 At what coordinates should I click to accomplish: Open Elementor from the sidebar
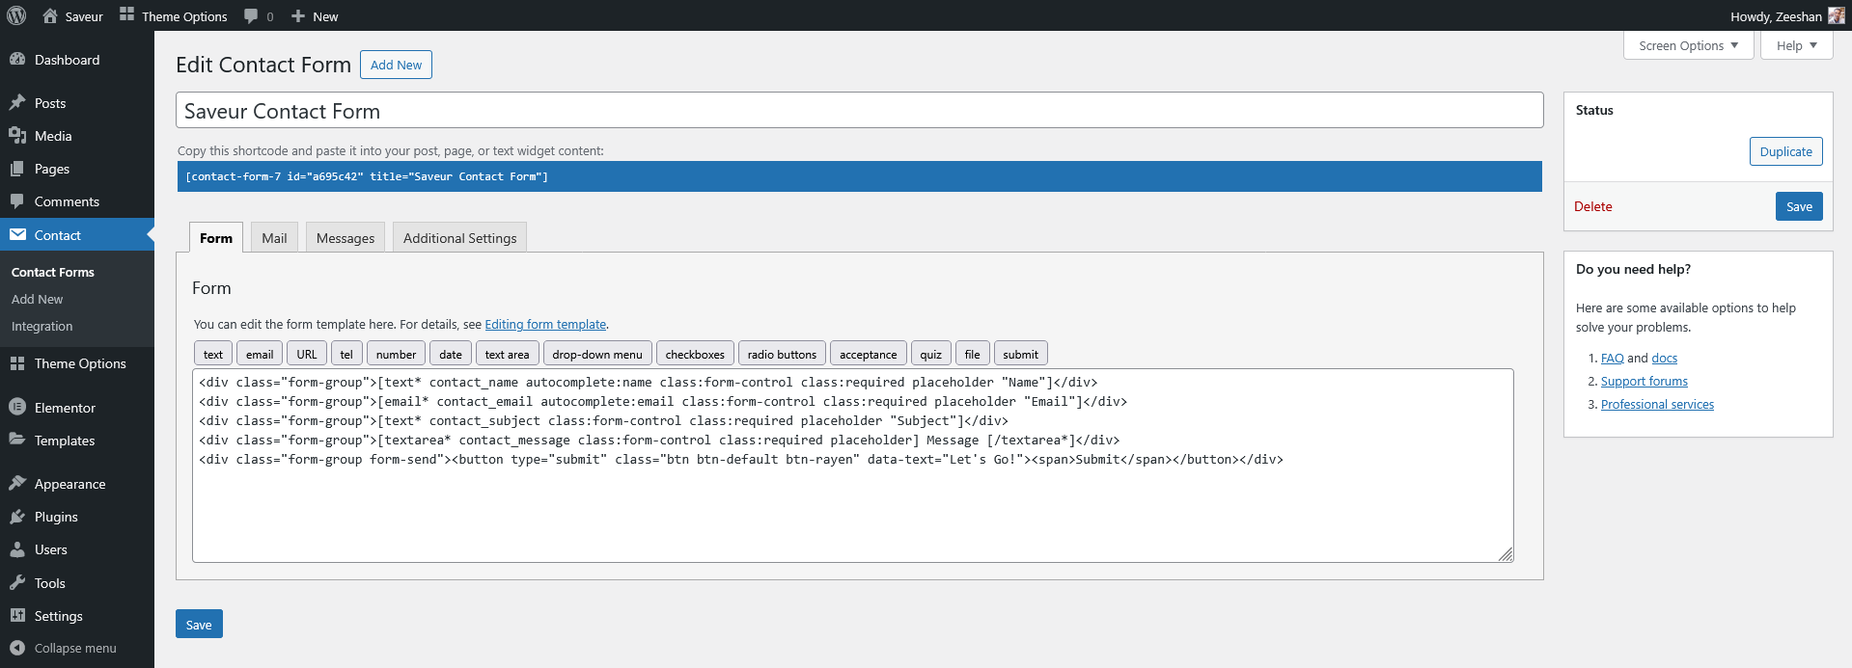point(65,408)
